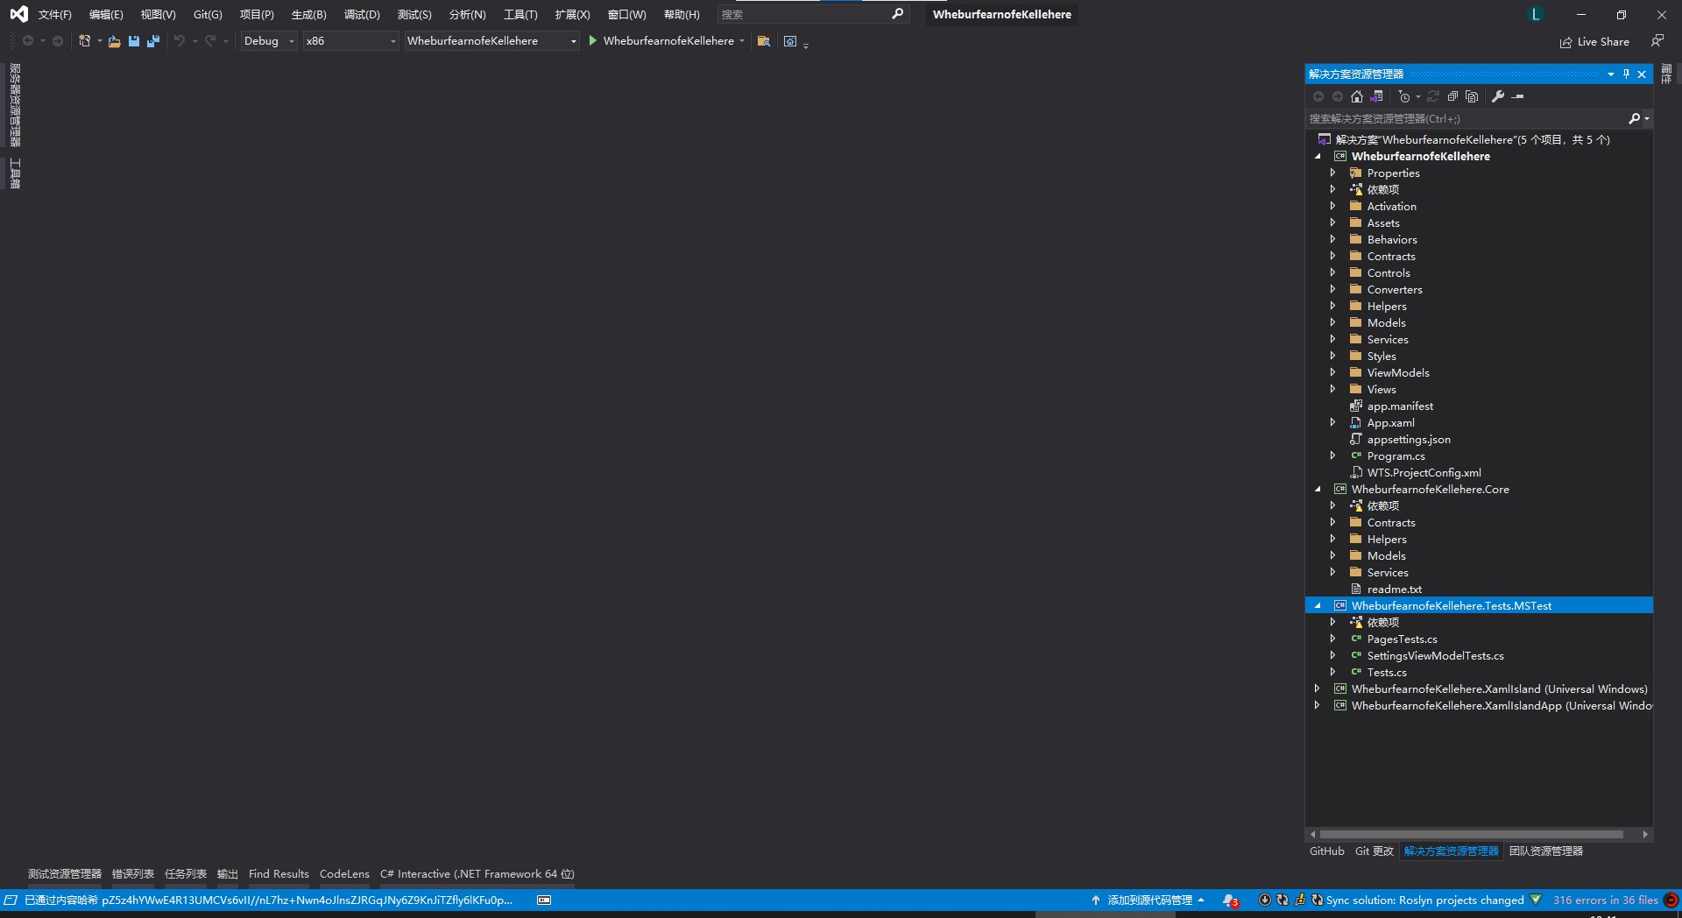Switch between solution and folder views
Image resolution: width=1682 pixels, height=918 pixels.
(1376, 96)
